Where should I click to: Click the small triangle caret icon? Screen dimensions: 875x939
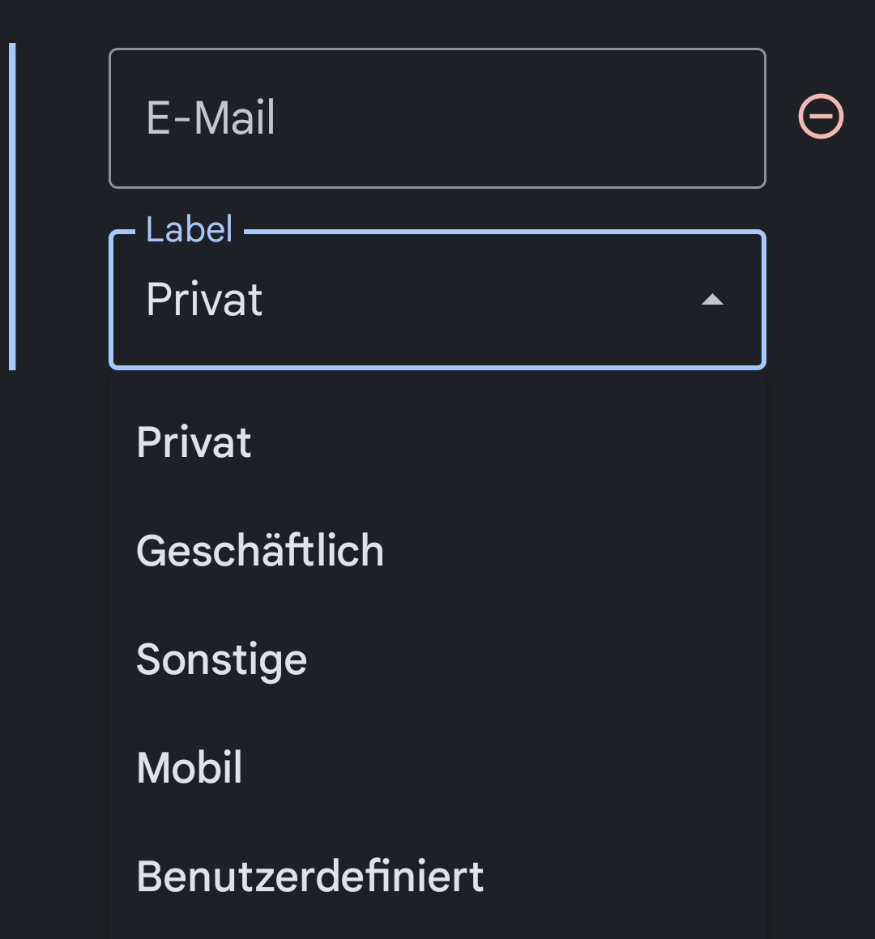click(712, 300)
